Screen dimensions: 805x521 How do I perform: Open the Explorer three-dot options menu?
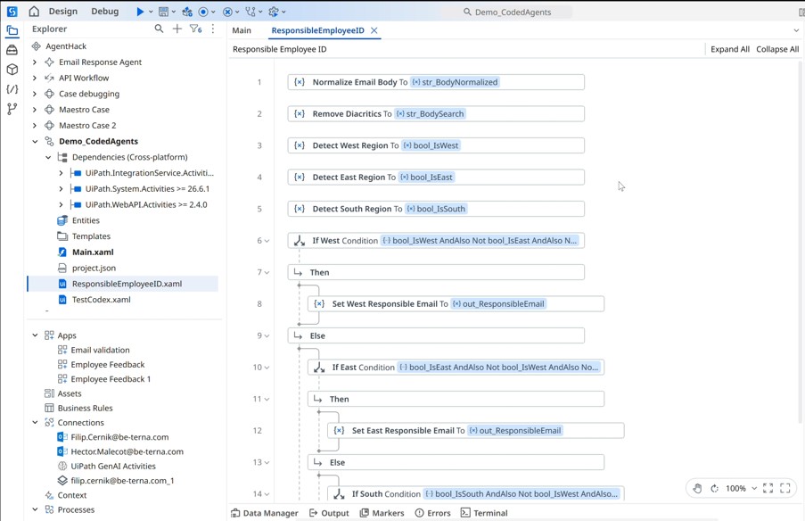tap(213, 29)
